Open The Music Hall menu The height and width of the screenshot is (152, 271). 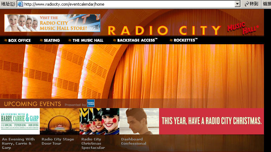pyautogui.click(x=88, y=40)
